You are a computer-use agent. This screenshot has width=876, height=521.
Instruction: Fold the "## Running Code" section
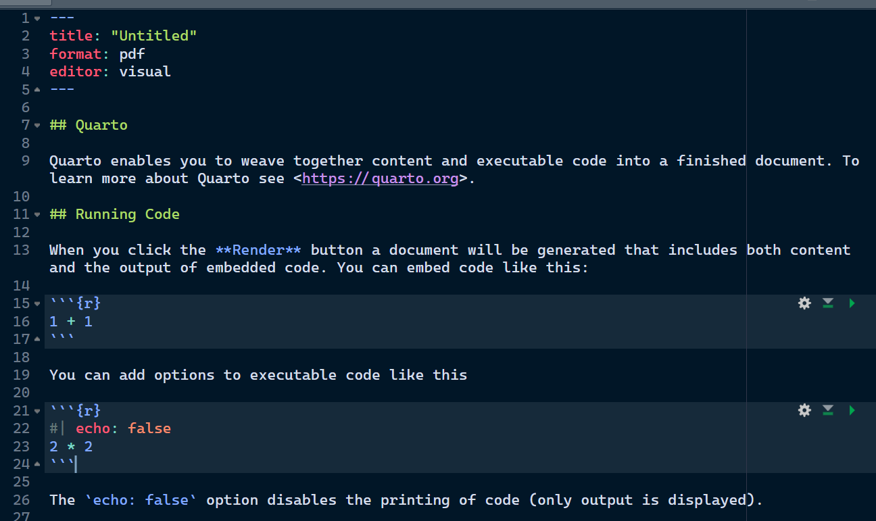coord(36,214)
